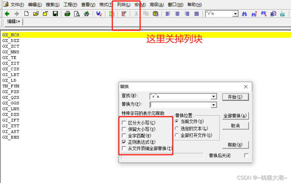Click the Save icon on the toolbar
The image size is (291, 183).
pyautogui.click(x=55, y=14)
